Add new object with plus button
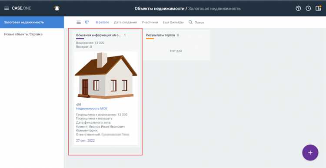This screenshot has width=326, height=168. [310, 153]
